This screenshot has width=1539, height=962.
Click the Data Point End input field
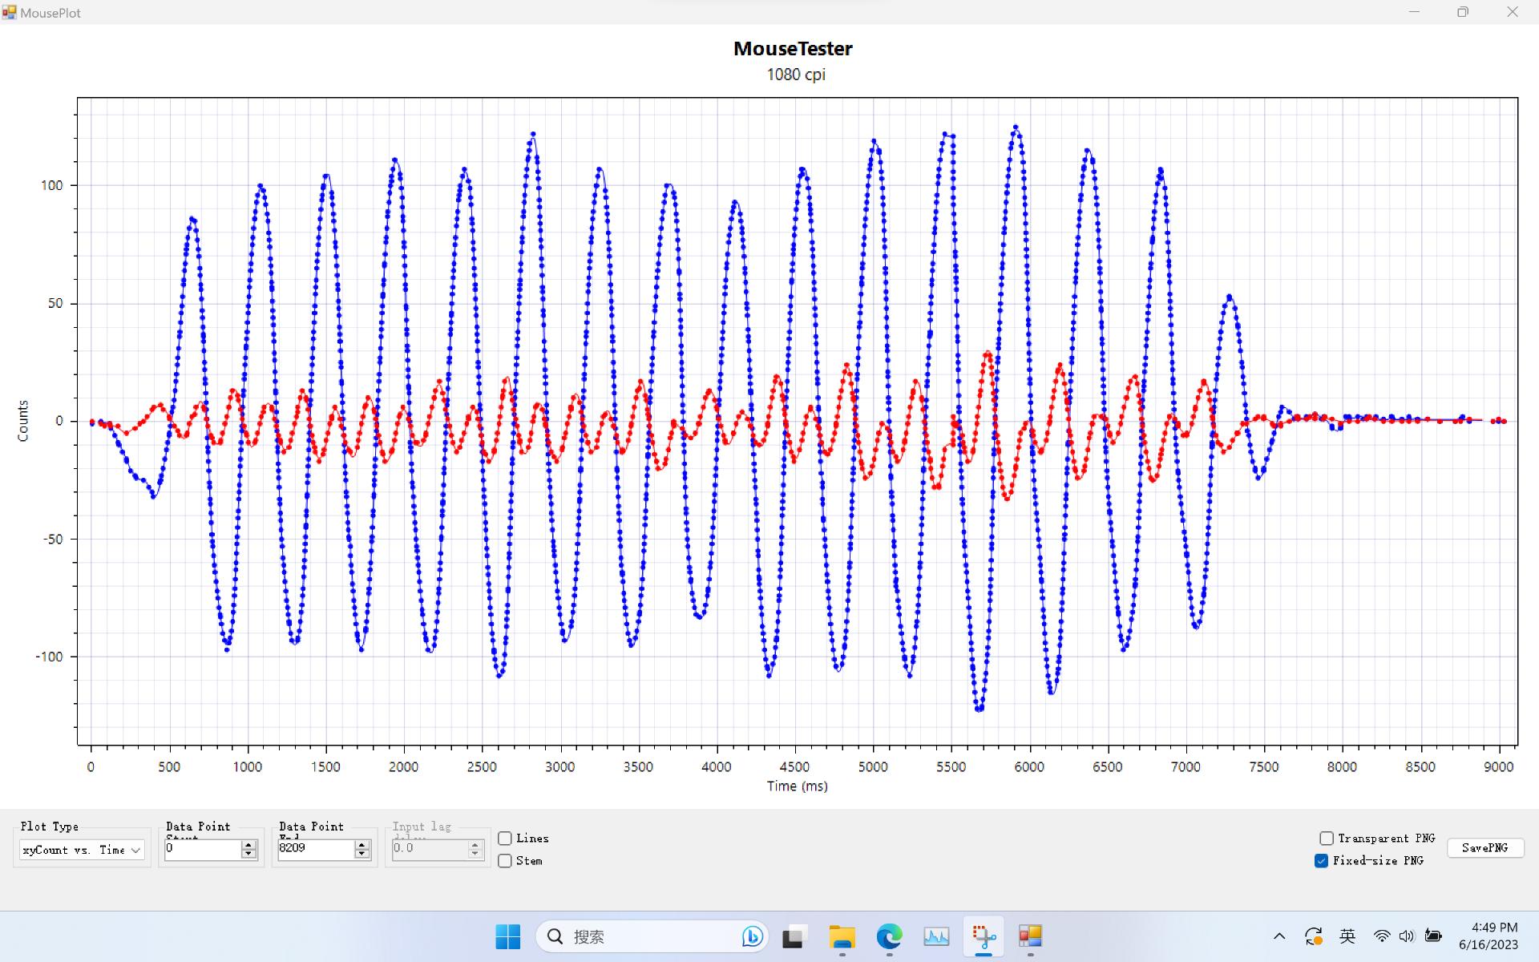pyautogui.click(x=315, y=849)
